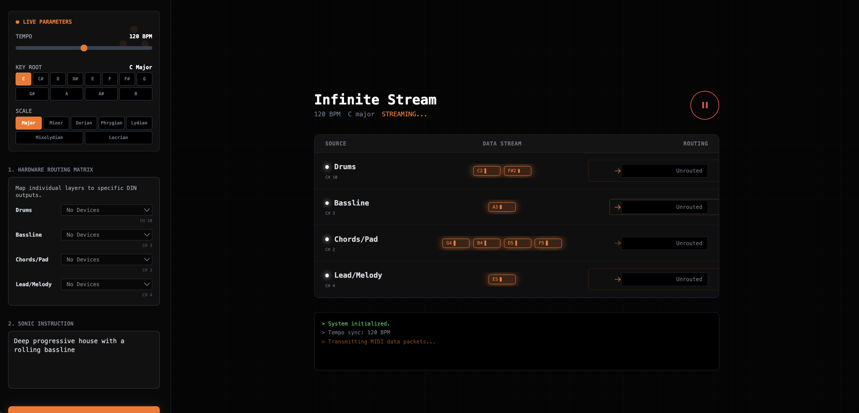859x413 pixels.
Task: Click the status dot next to Chords/Pad
Action: click(x=327, y=239)
